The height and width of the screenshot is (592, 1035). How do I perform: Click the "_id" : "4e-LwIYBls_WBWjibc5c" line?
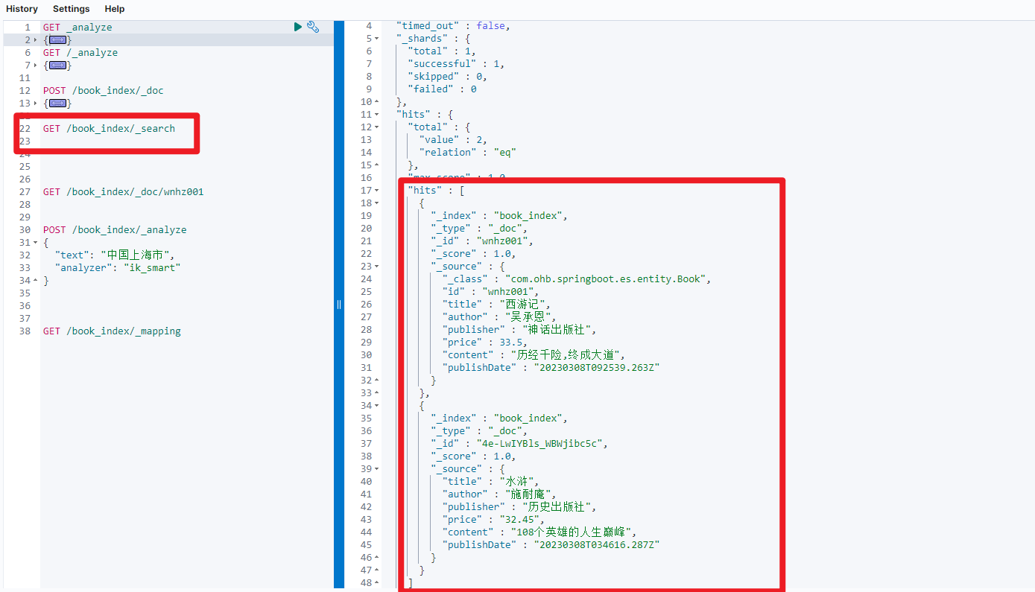[x=519, y=443]
